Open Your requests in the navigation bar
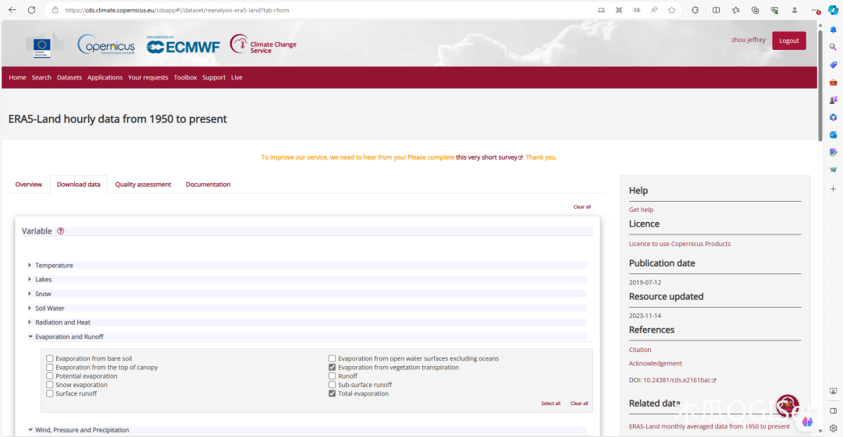Viewport: 843px width, 437px height. pos(148,77)
